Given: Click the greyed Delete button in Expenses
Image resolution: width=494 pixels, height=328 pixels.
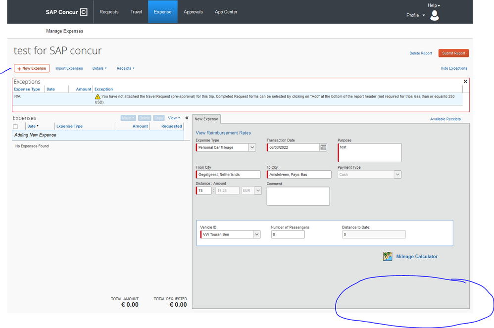Looking at the screenshot, I should click(x=145, y=118).
